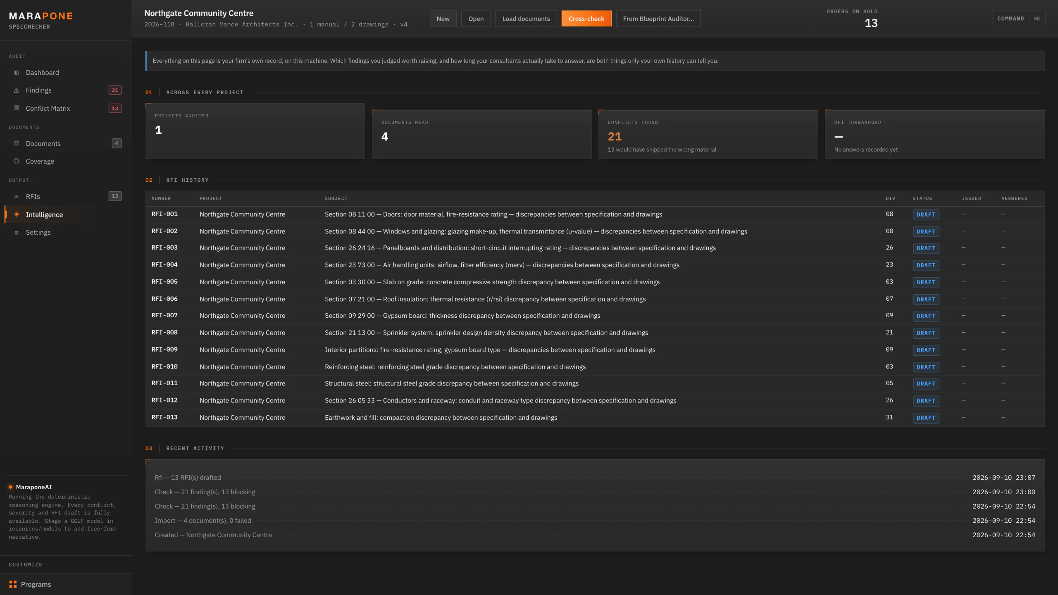Open the COMMAND palette button
This screenshot has width=1058, height=595.
click(x=1018, y=19)
